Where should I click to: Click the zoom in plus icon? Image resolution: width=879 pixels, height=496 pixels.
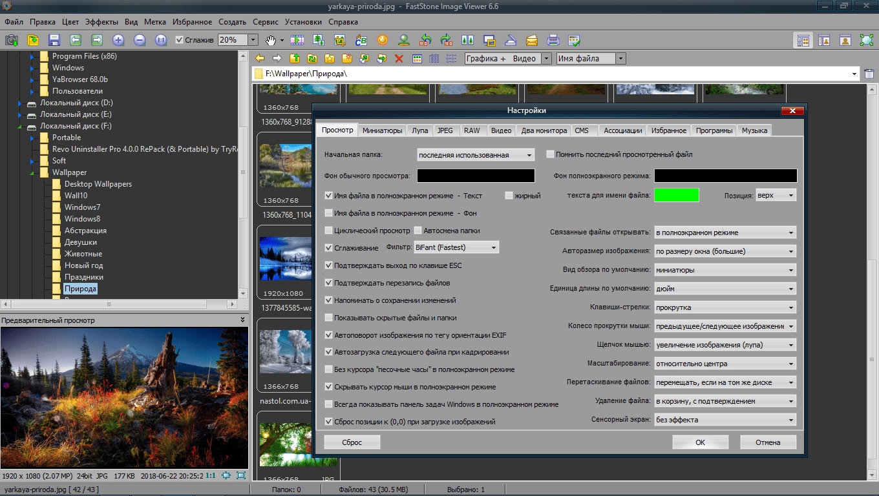pos(118,40)
